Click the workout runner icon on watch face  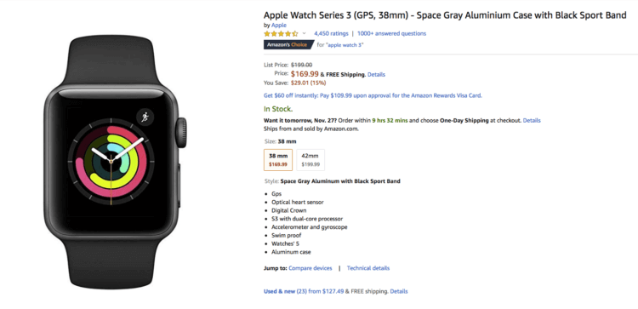[145, 117]
